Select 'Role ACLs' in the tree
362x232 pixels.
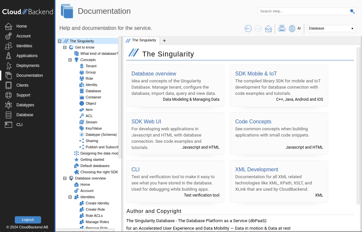[x=94, y=216]
